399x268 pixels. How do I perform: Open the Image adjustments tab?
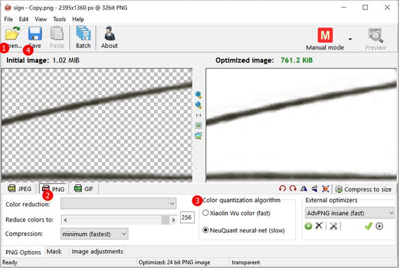(97, 252)
